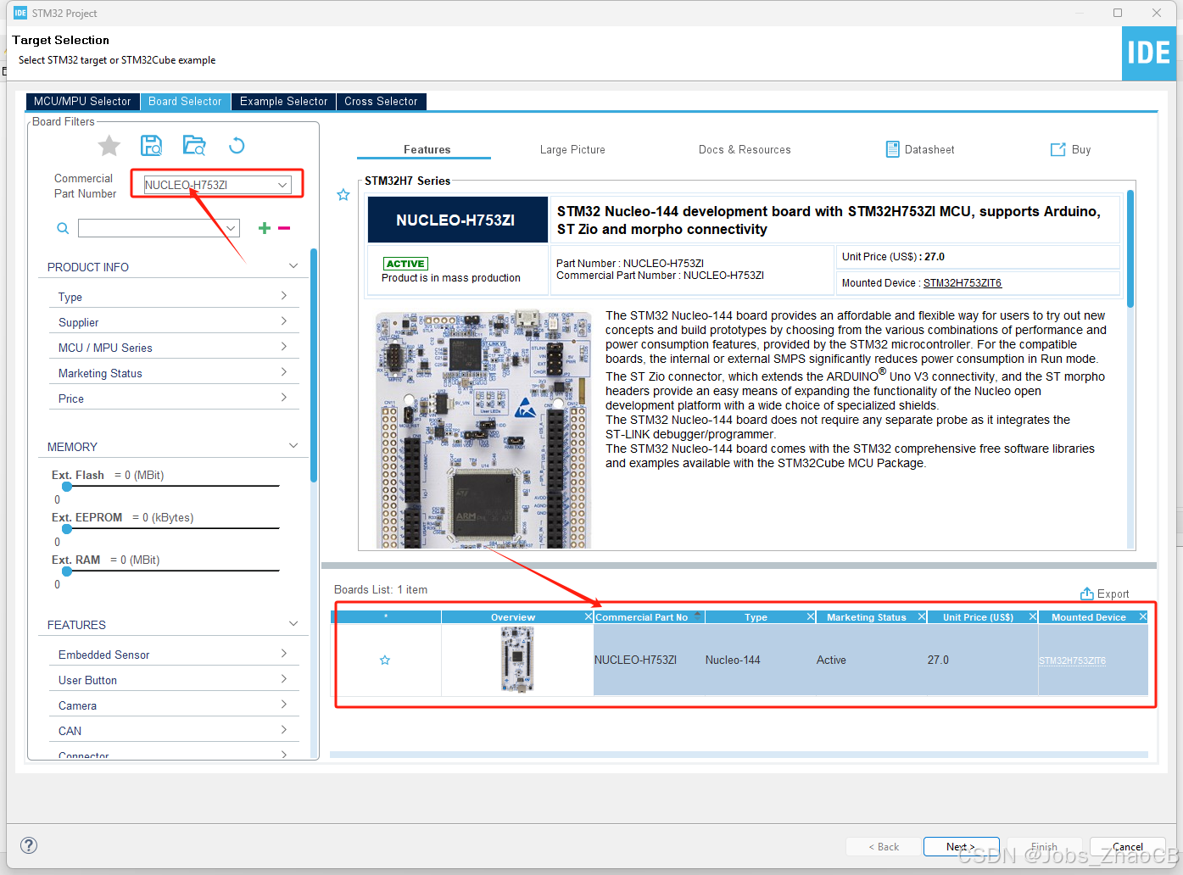Switch to Cross Selector tab
This screenshot has height=875, width=1183.
[381, 101]
